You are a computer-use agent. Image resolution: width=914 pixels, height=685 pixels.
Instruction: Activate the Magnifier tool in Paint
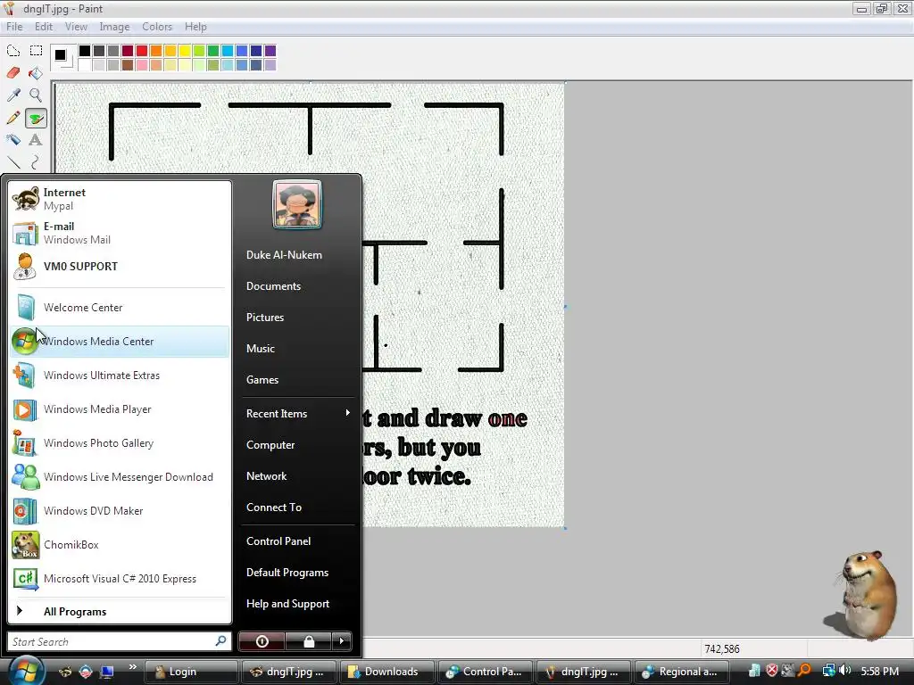[x=36, y=95]
